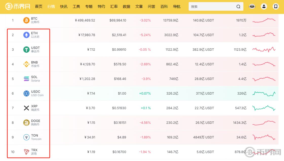The height and width of the screenshot is (161, 284).
Task: Open the 行情 menu item
Action: (x=51, y=7)
